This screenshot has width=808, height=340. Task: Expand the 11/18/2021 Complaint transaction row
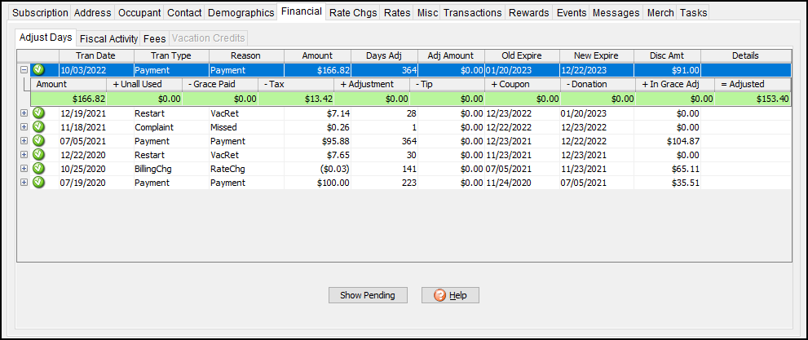coord(24,127)
